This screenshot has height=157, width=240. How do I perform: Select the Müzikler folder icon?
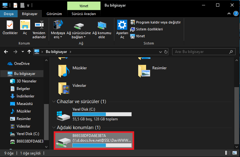click(64, 71)
